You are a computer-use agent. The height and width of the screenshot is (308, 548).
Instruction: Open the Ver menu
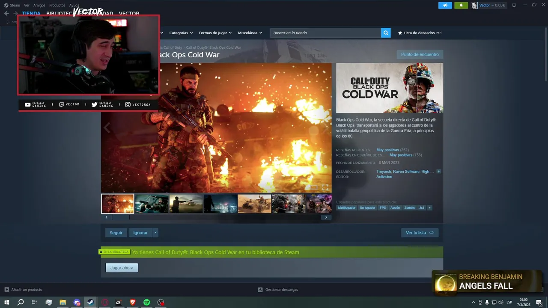point(27,5)
